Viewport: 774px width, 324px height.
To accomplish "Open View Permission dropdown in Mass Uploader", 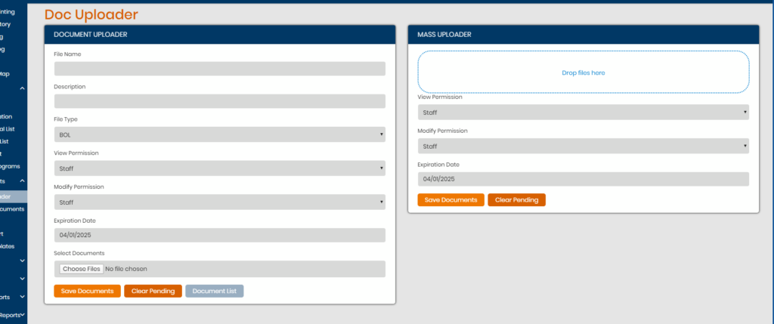I will (584, 113).
